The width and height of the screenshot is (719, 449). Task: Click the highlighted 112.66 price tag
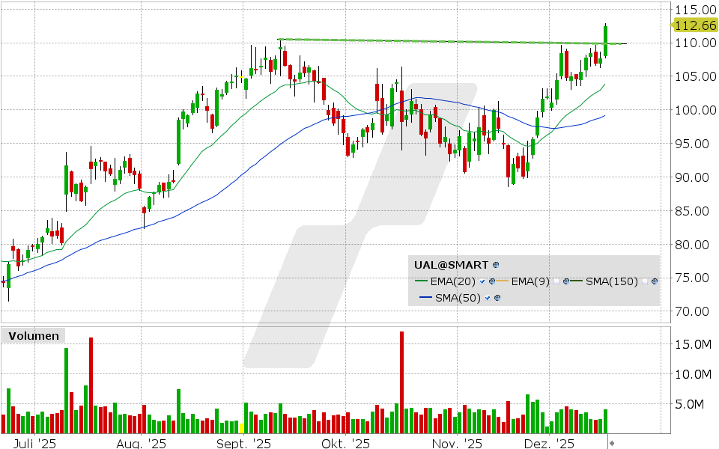pyautogui.click(x=696, y=25)
